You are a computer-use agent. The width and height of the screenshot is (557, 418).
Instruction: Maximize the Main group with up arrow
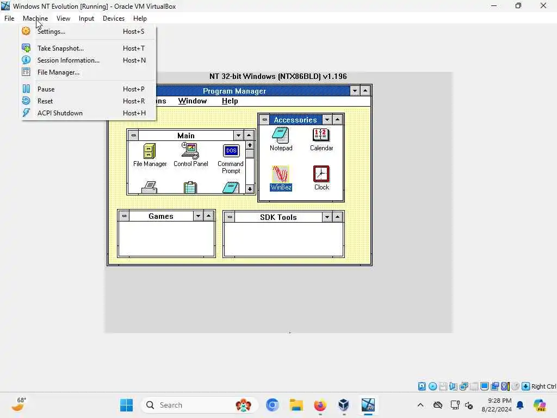pos(249,136)
